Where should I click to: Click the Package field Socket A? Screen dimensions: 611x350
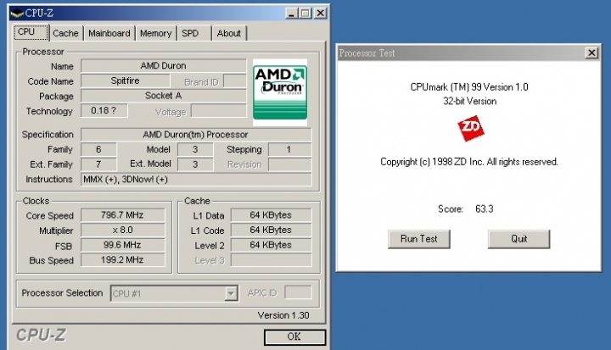(x=164, y=96)
